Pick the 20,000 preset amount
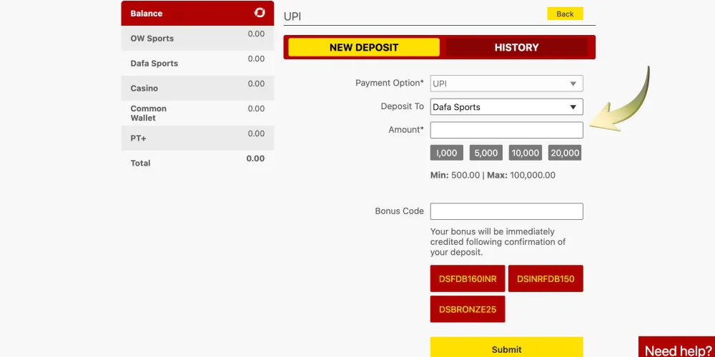715x357 pixels. click(565, 153)
